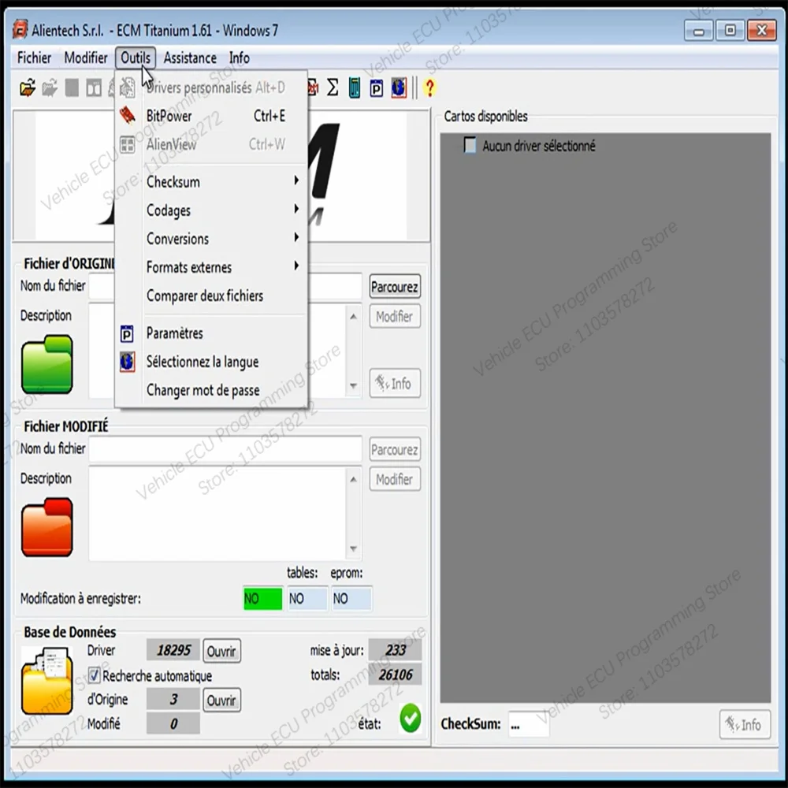Click the green original file folder icon
Screen dimensions: 788x788
click(x=47, y=365)
